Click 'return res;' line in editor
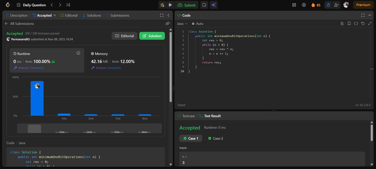This screenshot has height=169, width=376. point(211,62)
